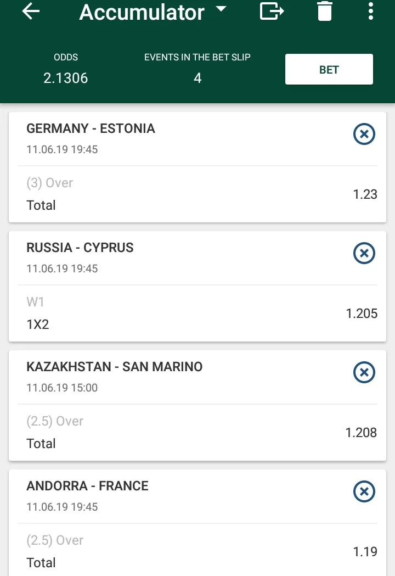Select the 1.205 odds for Russia W1

coord(362,314)
